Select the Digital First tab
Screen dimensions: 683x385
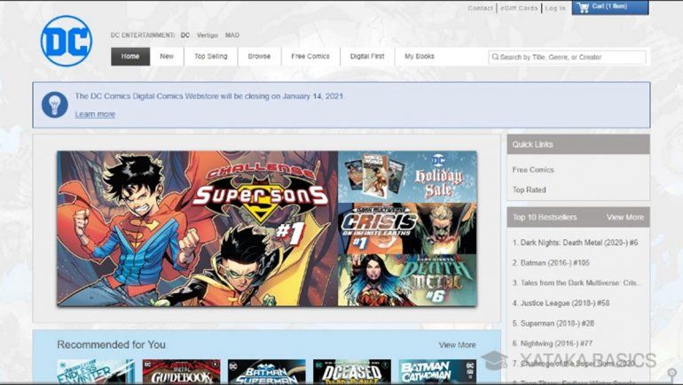click(x=367, y=57)
